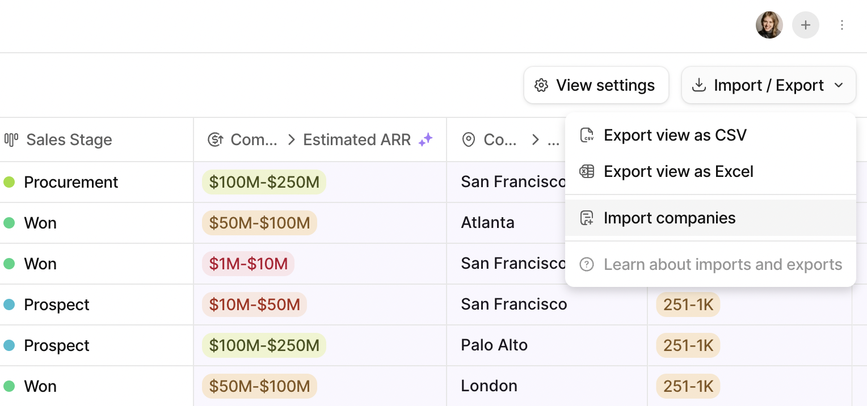This screenshot has width=867, height=406.
Task: Click the $50M-$100M tag in the London row
Action: [259, 386]
